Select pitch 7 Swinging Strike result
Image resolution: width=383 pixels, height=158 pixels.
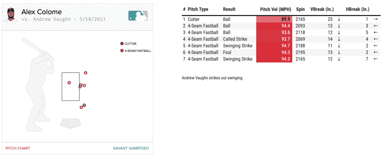[238, 59]
